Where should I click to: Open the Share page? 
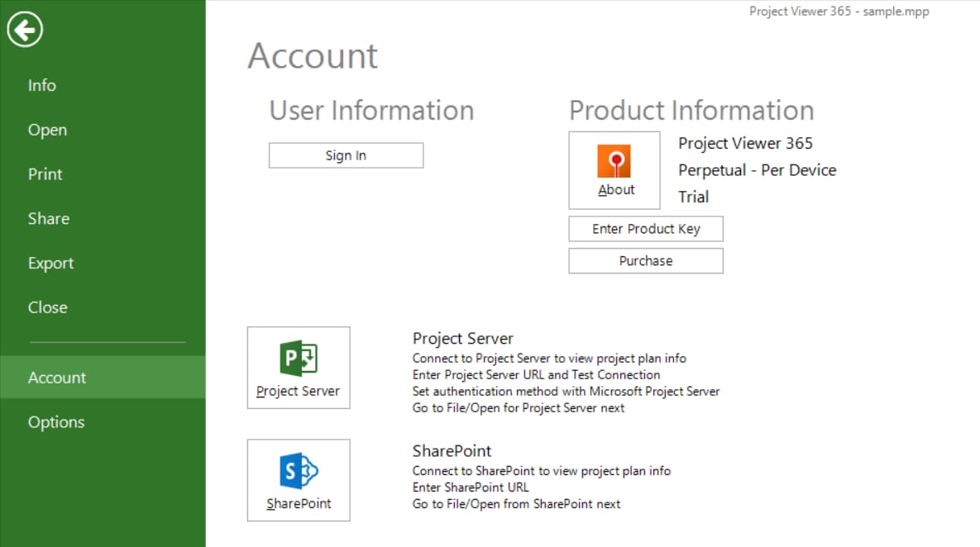point(48,218)
